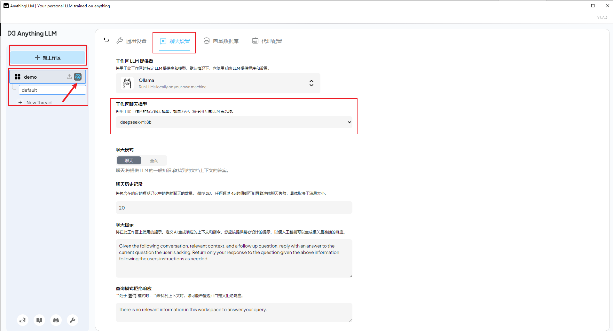The image size is (613, 331).
Task: Switch to the 聊天设置 tab
Action: coord(175,41)
